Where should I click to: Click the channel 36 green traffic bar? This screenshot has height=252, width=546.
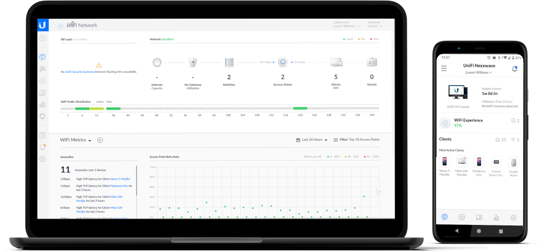pos(113,108)
